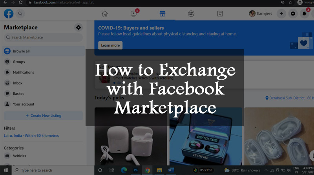The height and width of the screenshot is (175, 314).
Task: Open packaged earphones listing thumbnail
Action: pos(279,136)
